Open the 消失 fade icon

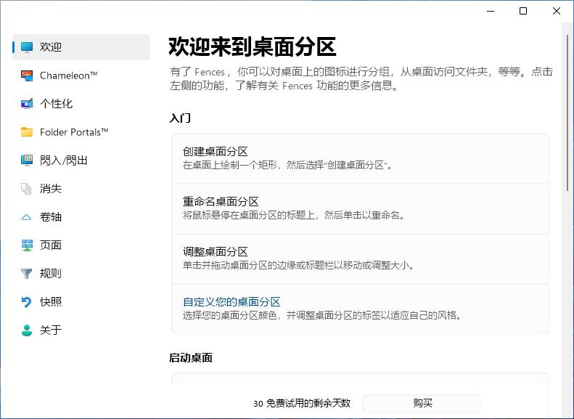click(27, 189)
